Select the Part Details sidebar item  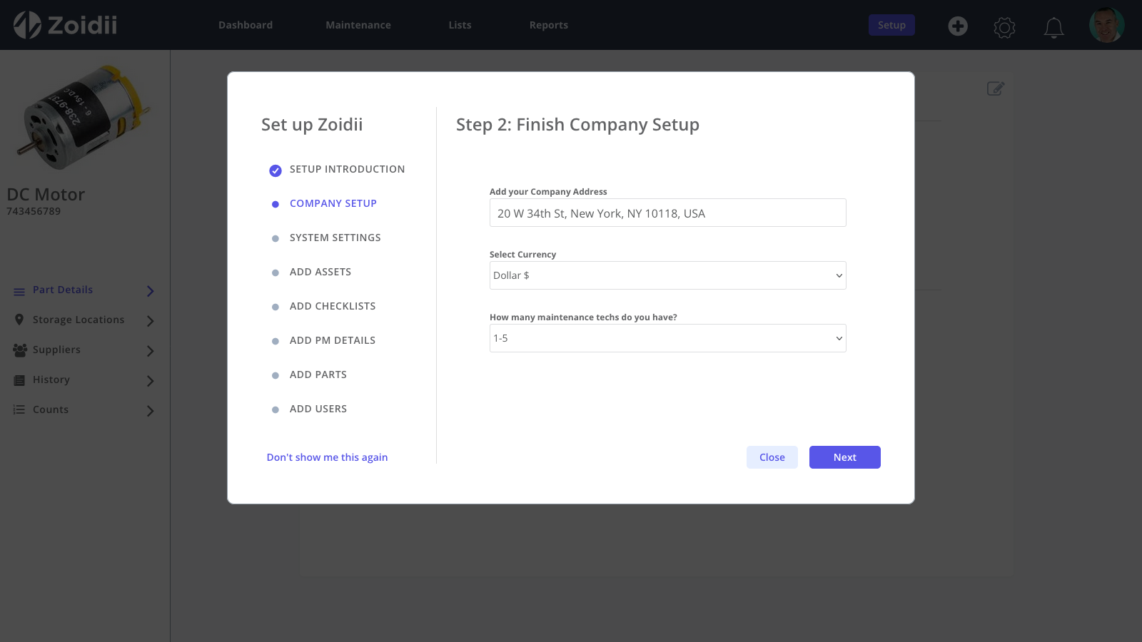(63, 290)
